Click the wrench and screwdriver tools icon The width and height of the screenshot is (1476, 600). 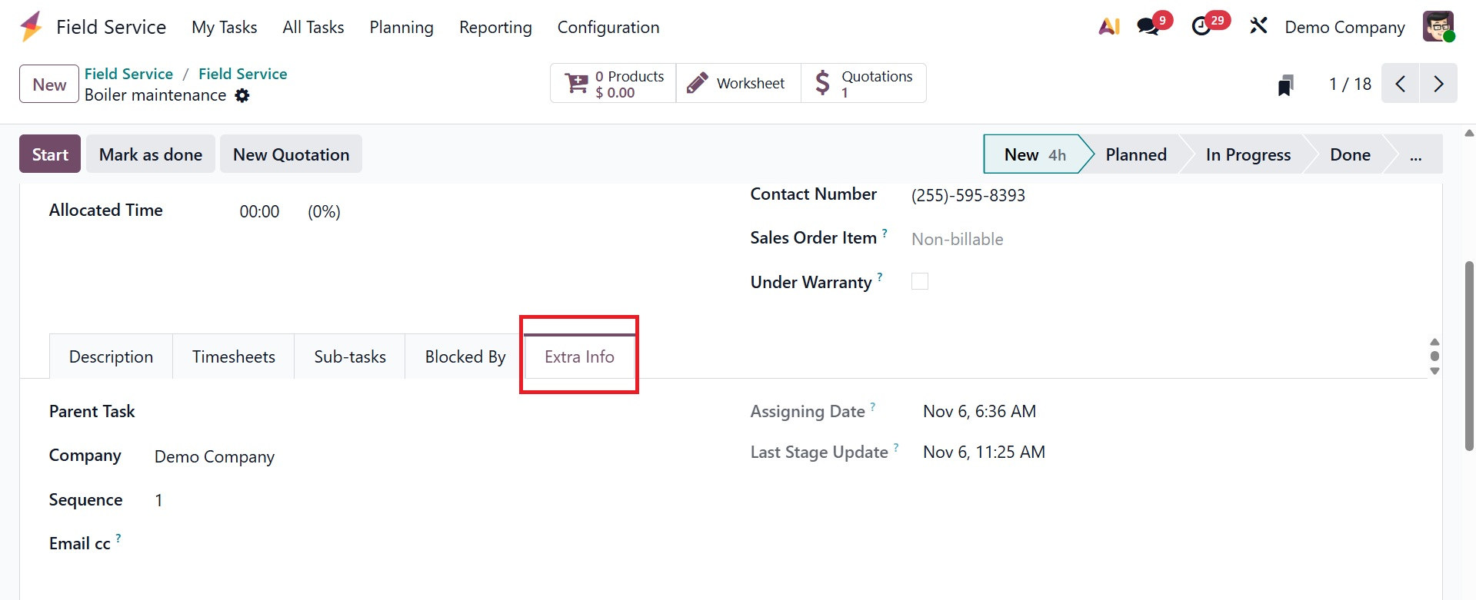coord(1258,27)
